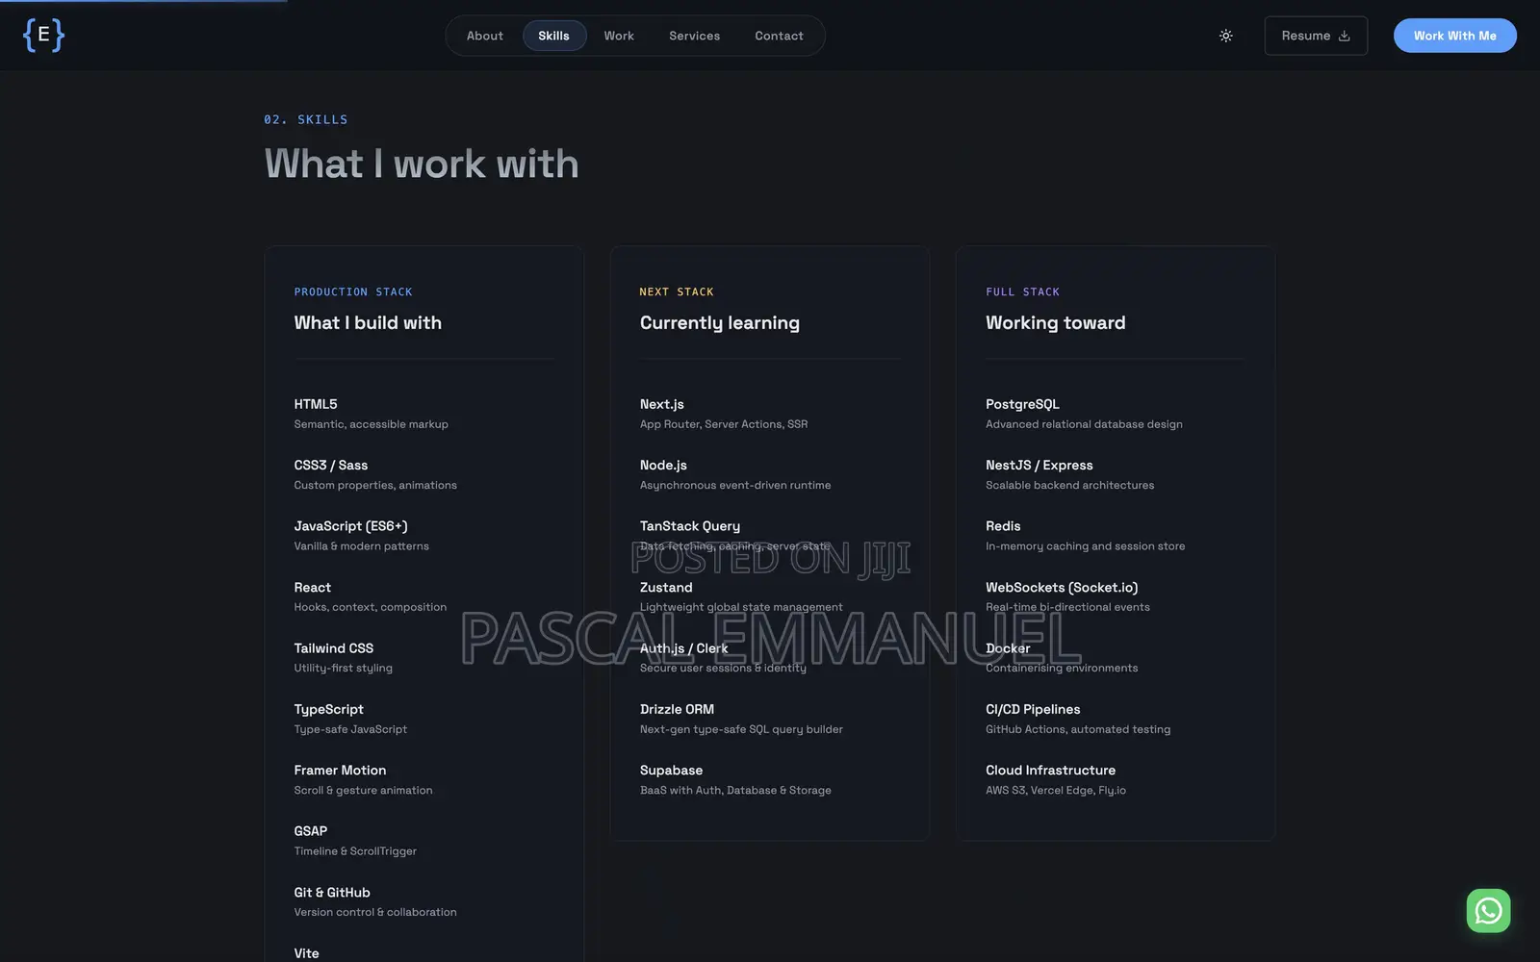Screen dimensions: 1540x962
Task: Select the Framer Motion entry
Action: pyautogui.click(x=340, y=770)
